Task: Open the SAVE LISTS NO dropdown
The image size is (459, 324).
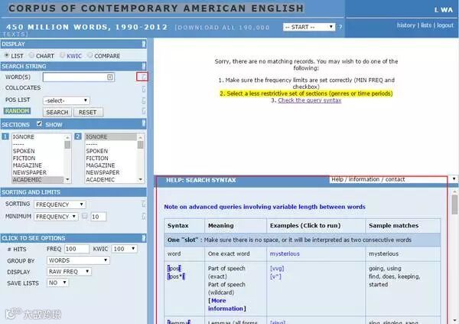Action: 57,283
